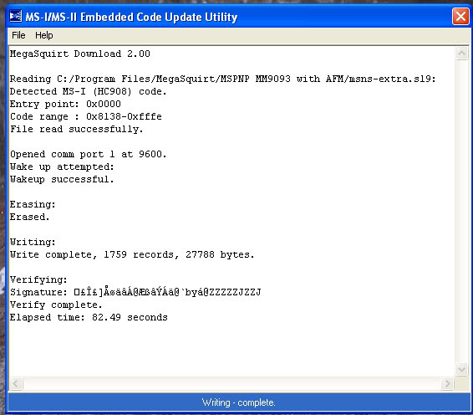Click the scroll down arrow
This screenshot has height=415, width=473.
pyautogui.click(x=461, y=369)
